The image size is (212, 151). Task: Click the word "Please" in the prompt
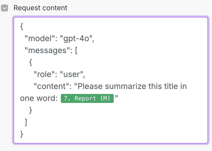tap(91, 86)
